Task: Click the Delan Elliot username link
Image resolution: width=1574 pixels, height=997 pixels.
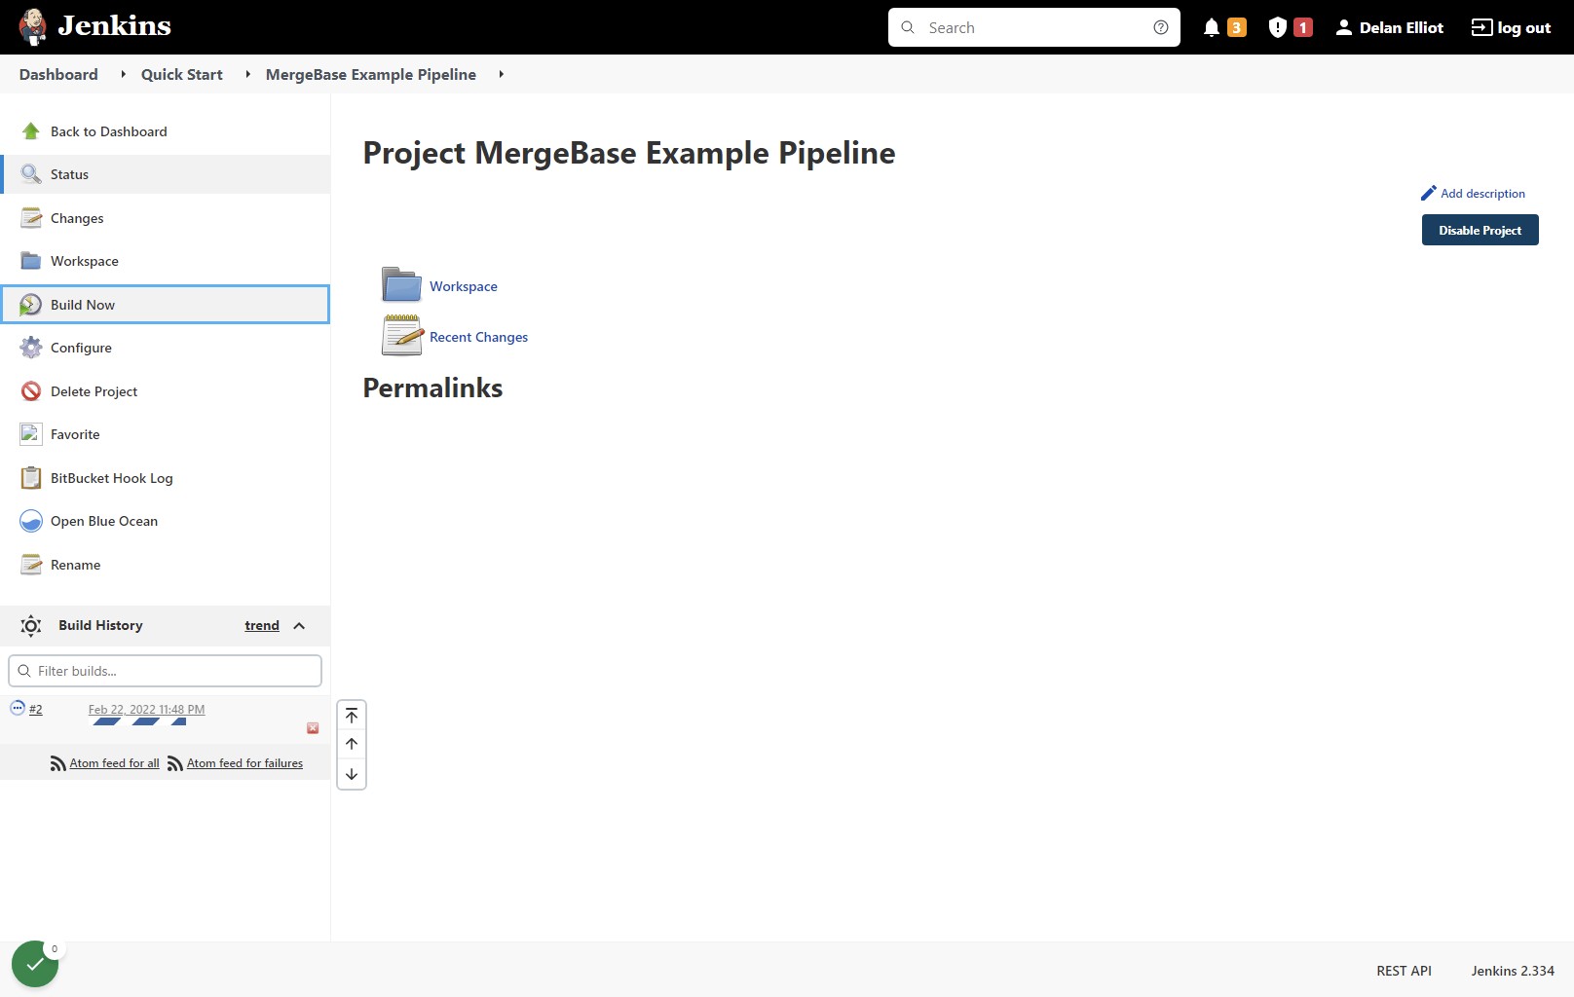Action: tap(1401, 27)
